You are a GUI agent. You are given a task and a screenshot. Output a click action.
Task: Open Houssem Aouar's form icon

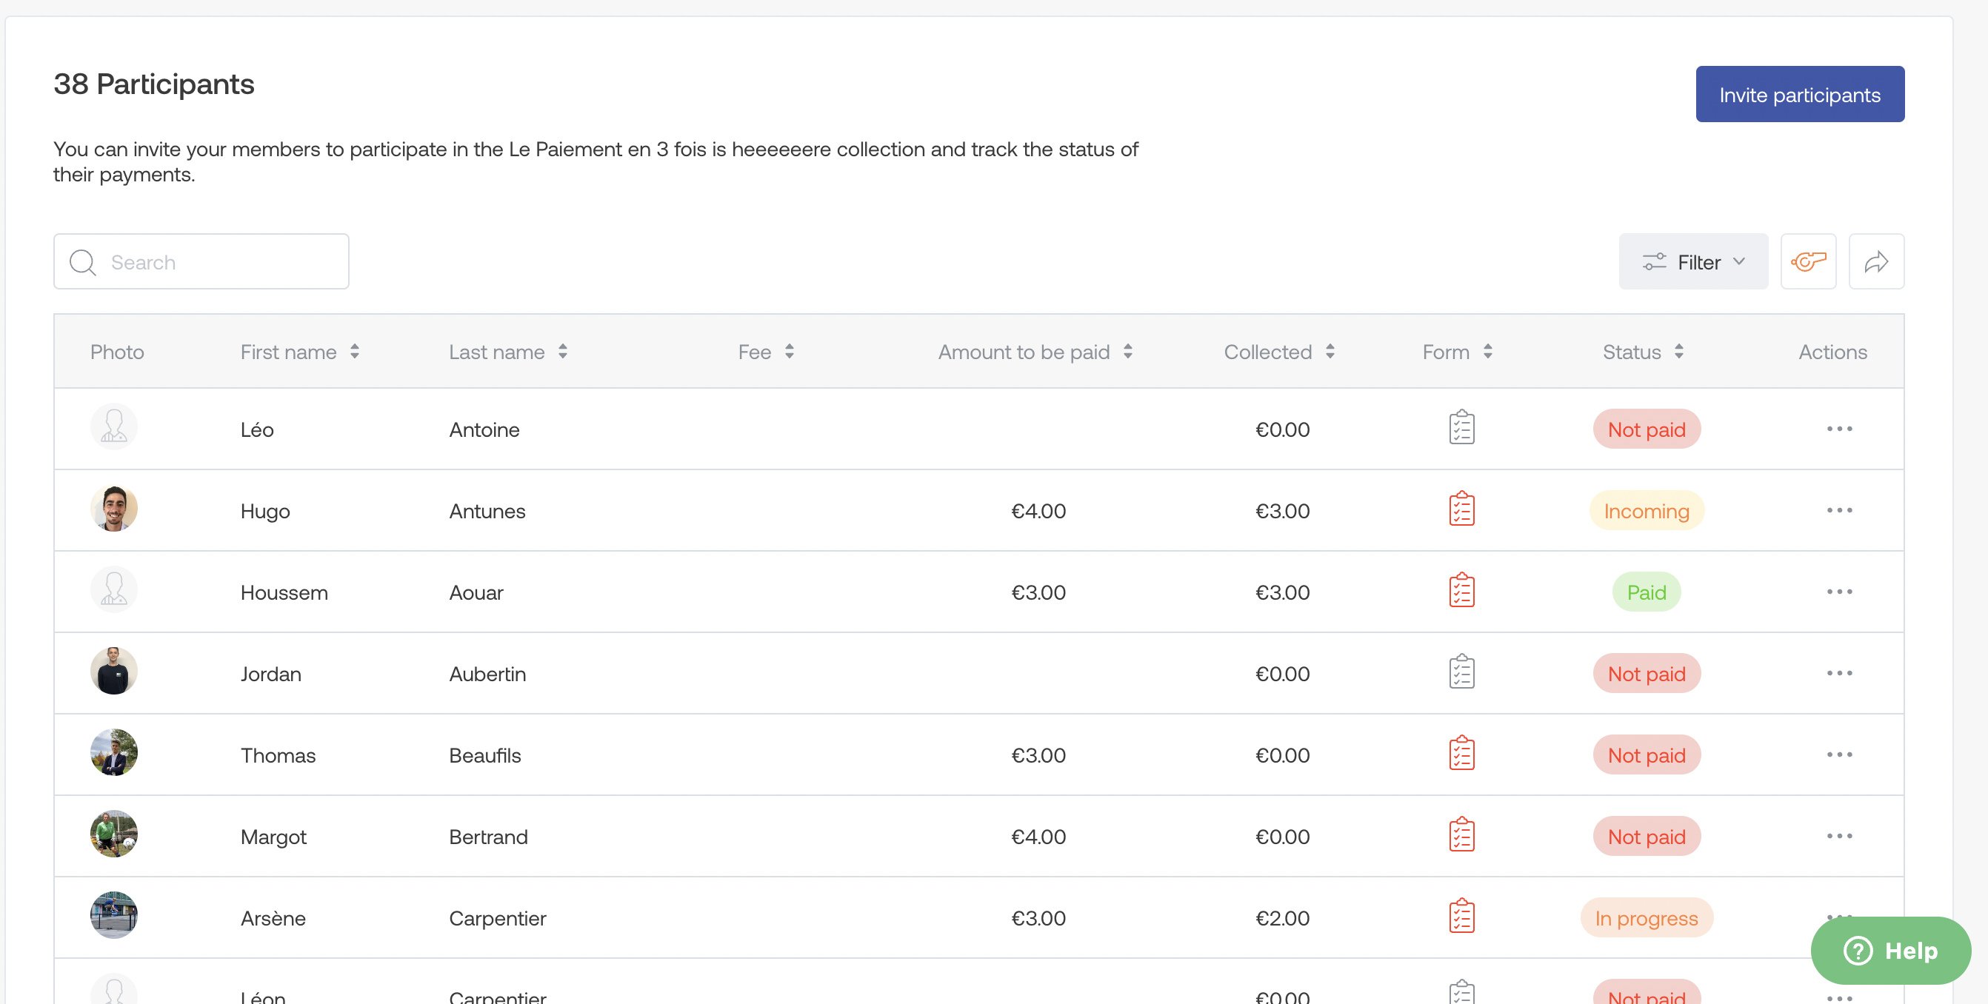(1461, 591)
